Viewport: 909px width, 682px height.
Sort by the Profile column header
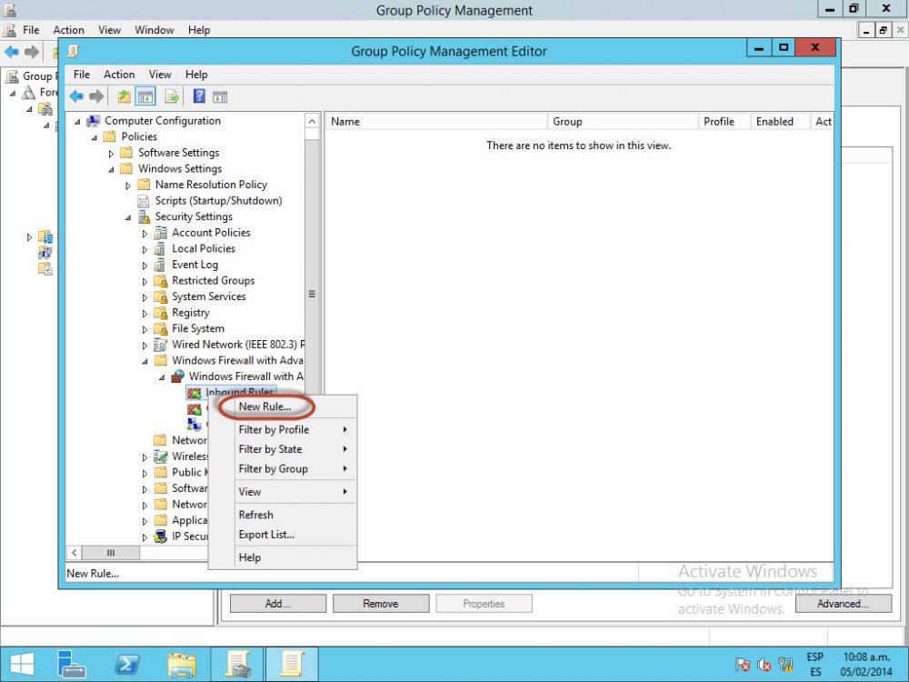724,121
